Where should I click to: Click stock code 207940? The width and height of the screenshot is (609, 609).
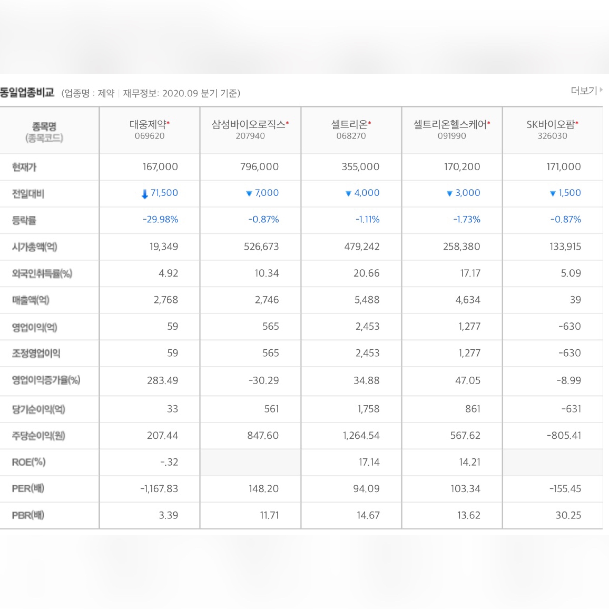250,136
